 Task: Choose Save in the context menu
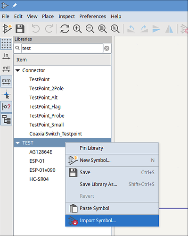click(112, 172)
